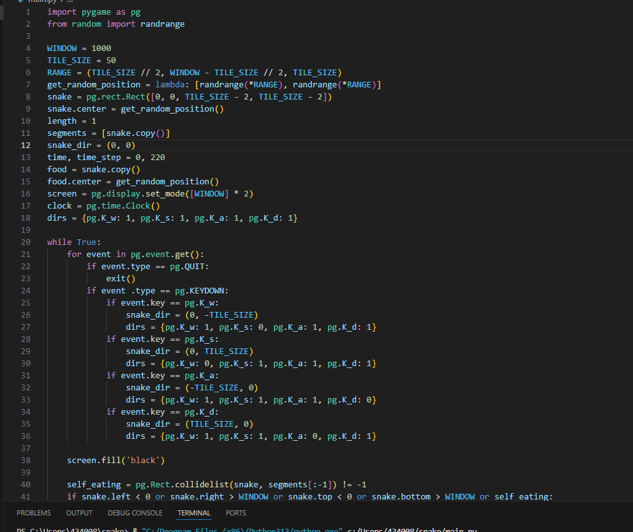The image size is (633, 532).
Task: Click the terminal command line text
Action: click(255, 529)
